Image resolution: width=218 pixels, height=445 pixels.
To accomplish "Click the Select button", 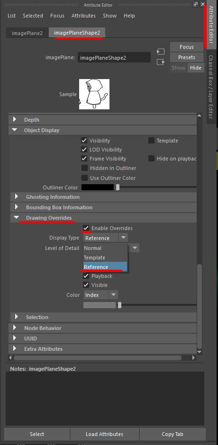I will 37,434.
